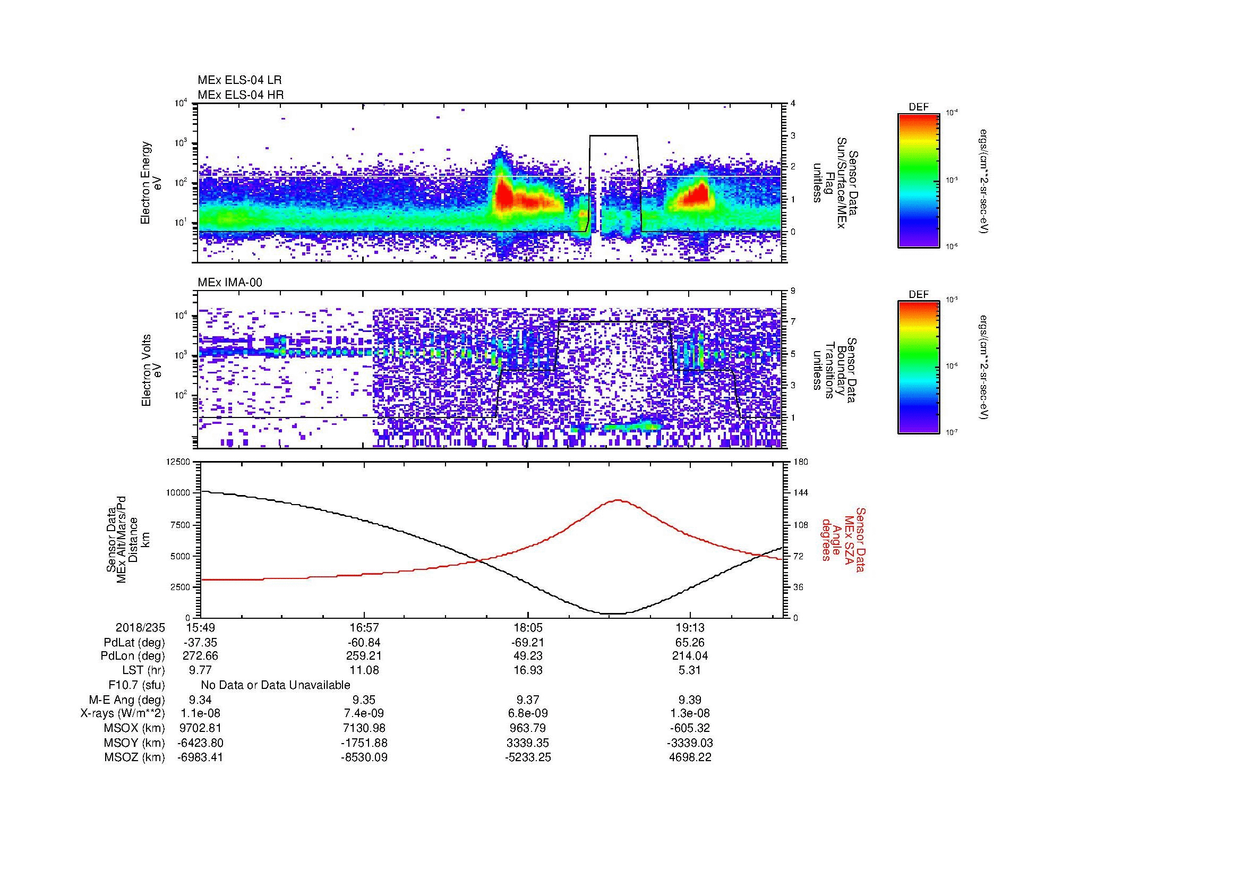The height and width of the screenshot is (878, 1242).
Task: Click the PdLat value '-69.21'
Action: point(527,643)
